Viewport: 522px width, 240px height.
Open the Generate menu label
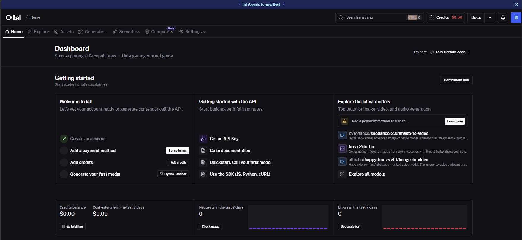tap(94, 32)
